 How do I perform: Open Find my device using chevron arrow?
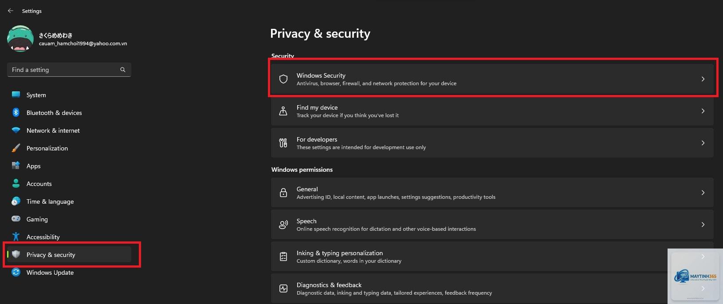(703, 111)
